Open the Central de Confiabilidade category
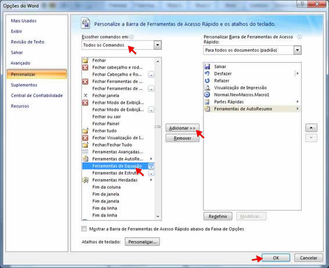The image size is (329, 268). (37, 96)
